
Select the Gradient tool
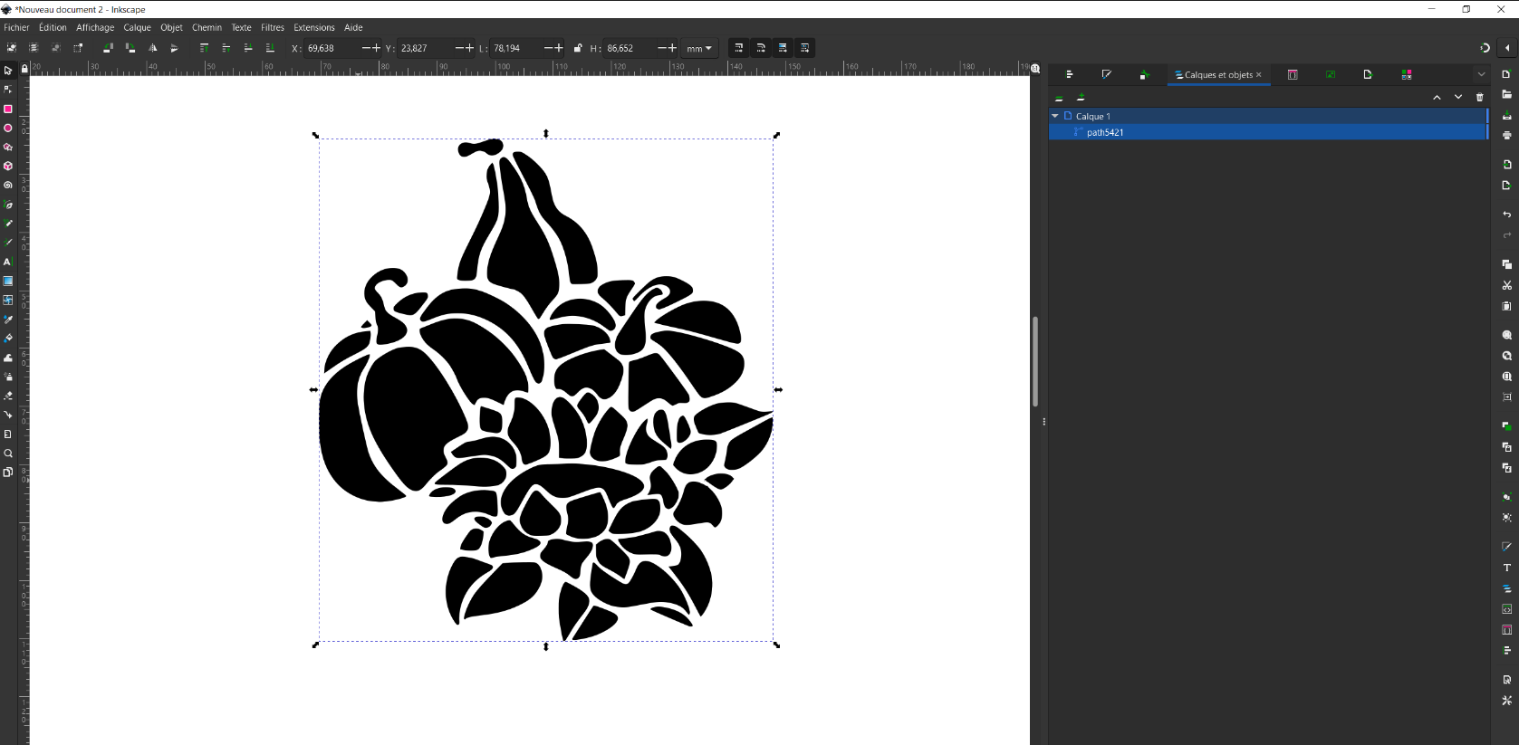8,281
